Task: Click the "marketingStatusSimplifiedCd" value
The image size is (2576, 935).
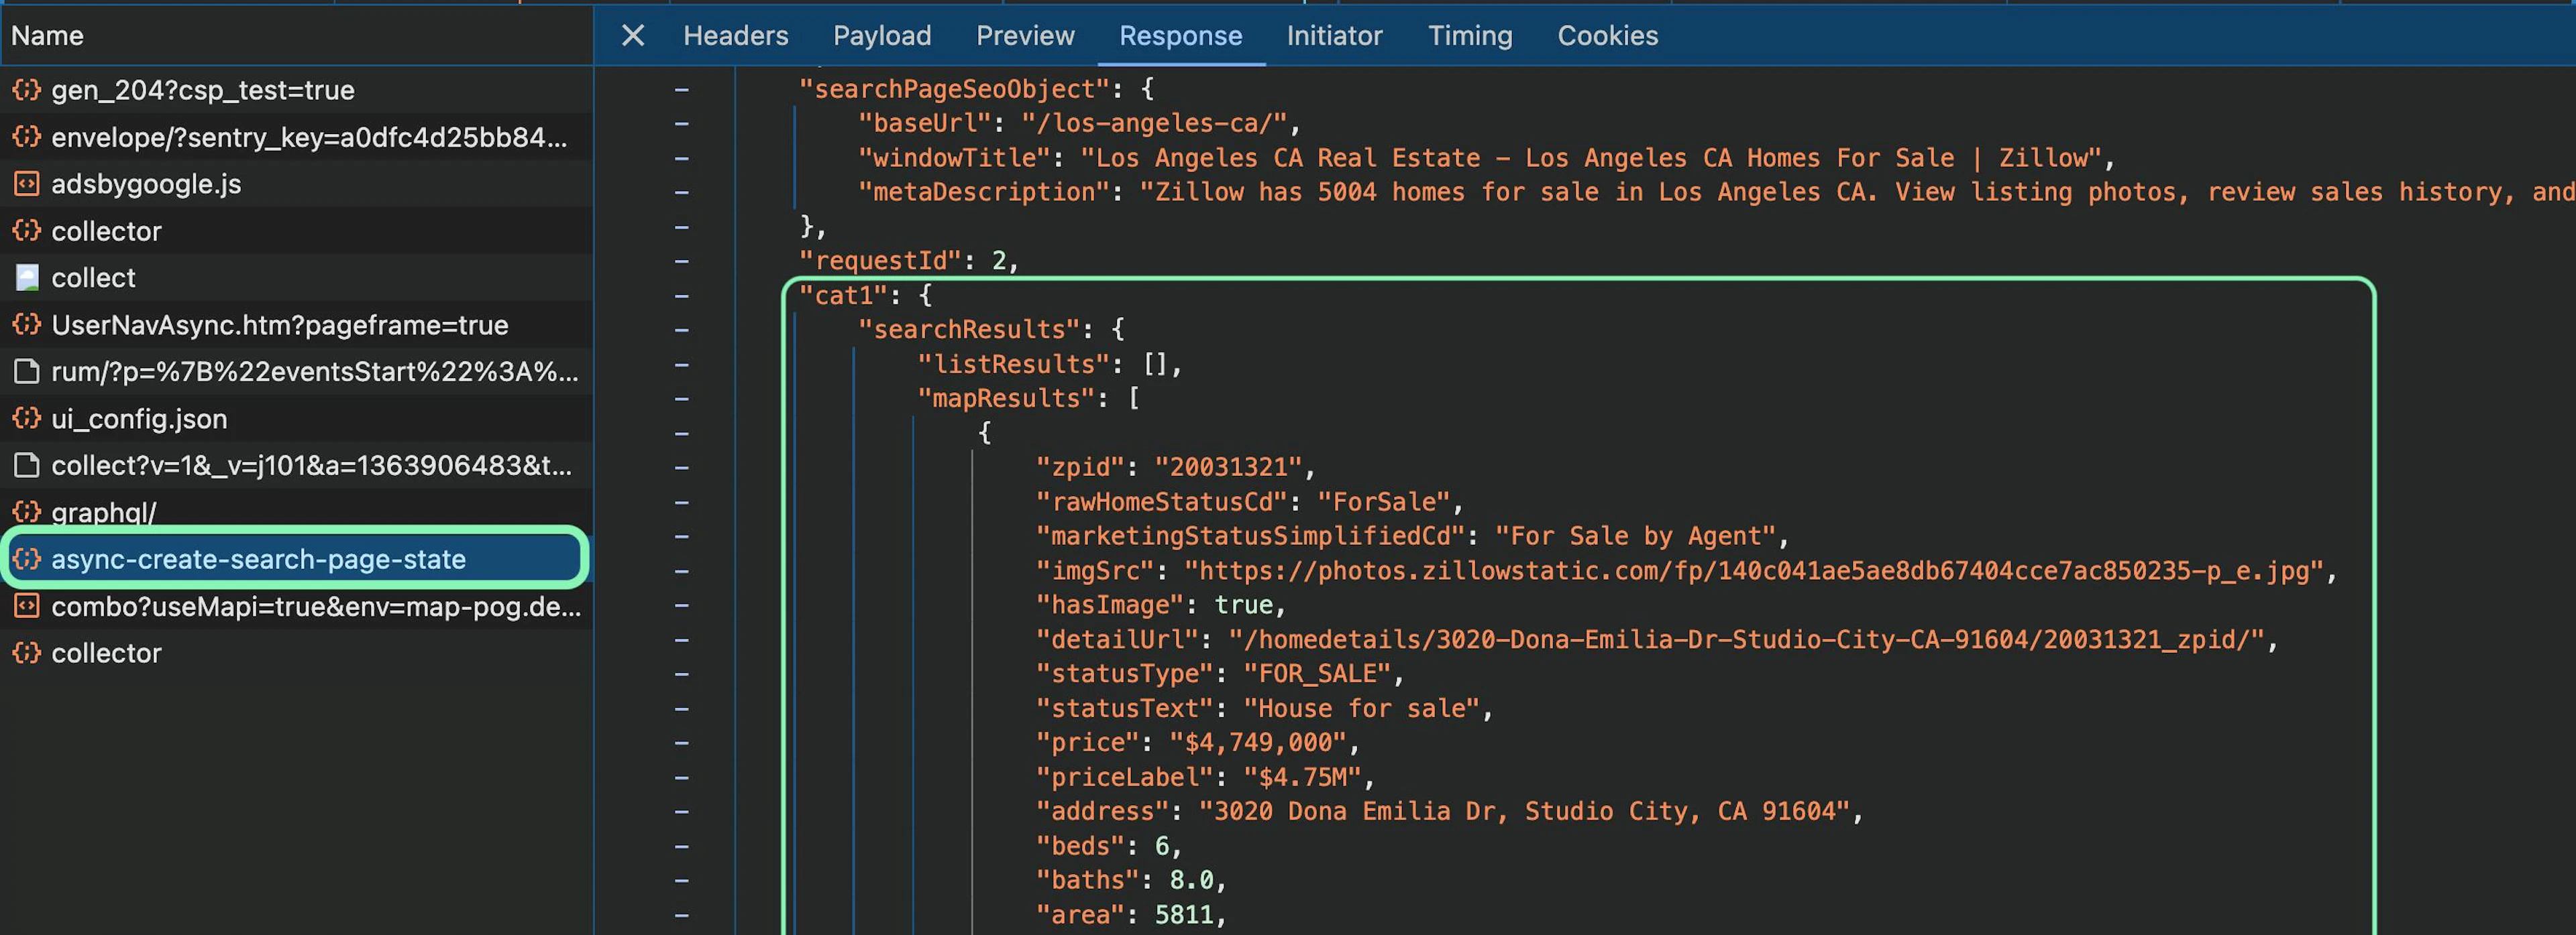Action: tap(1635, 536)
